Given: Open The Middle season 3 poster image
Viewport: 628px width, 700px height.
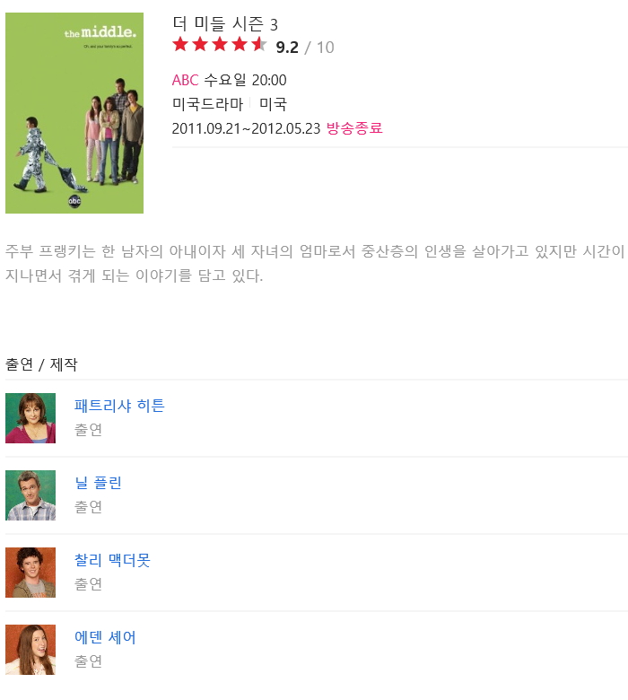Looking at the screenshot, I should [x=74, y=113].
